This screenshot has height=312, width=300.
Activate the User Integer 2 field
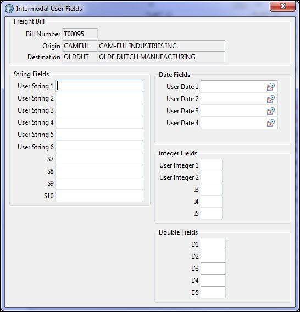click(212, 177)
